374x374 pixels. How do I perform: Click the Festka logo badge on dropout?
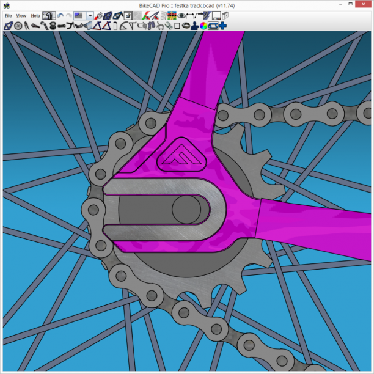(x=182, y=155)
